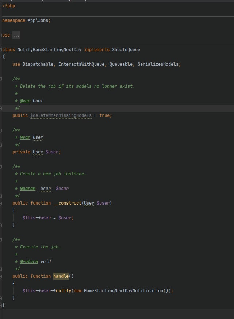
Task: Click the void return type
Action: point(46,262)
